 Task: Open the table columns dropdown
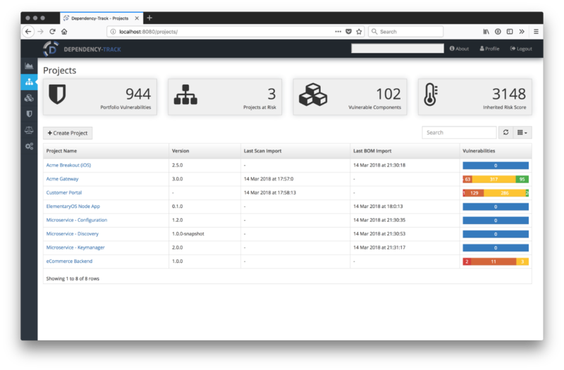click(x=522, y=132)
